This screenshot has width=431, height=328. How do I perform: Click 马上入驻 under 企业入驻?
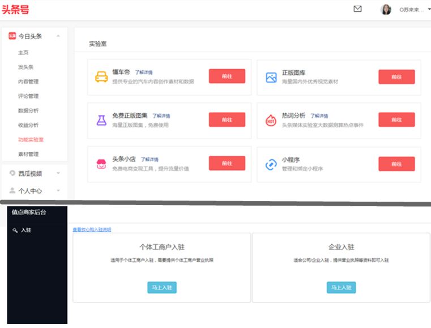click(x=341, y=288)
